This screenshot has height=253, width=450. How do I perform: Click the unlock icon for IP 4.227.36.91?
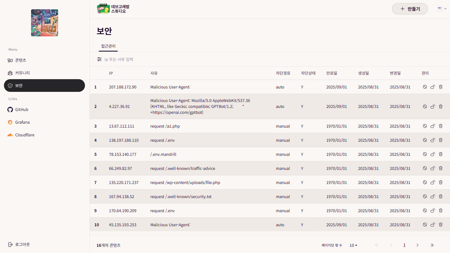click(x=432, y=106)
